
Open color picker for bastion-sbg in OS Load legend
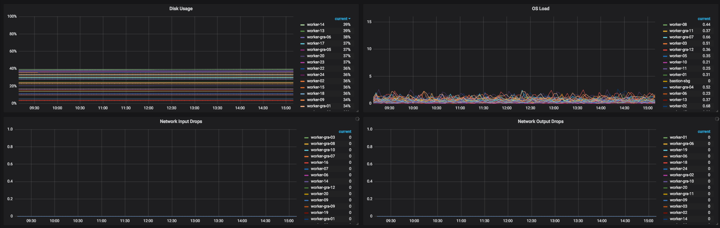coord(665,81)
